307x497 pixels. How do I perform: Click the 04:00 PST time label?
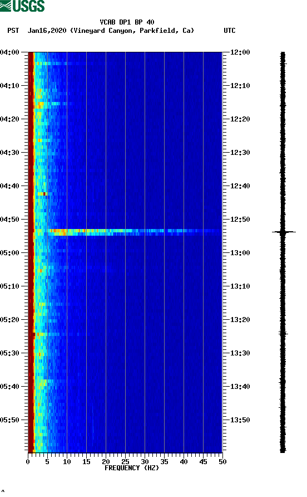9,52
